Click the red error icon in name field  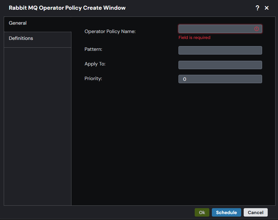[x=256, y=29]
